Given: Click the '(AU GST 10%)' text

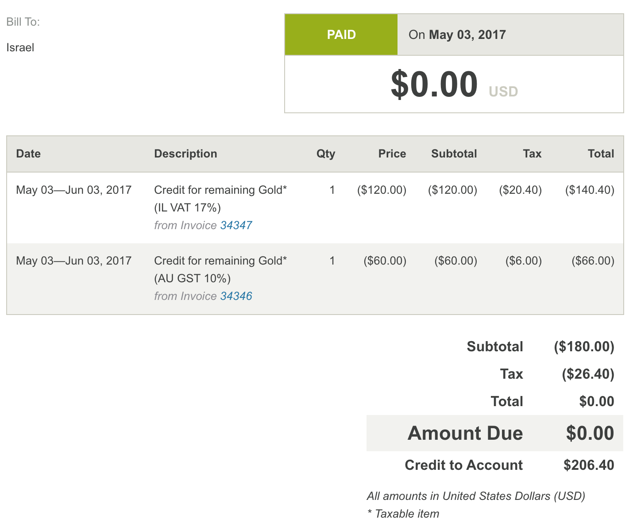Looking at the screenshot, I should coord(193,278).
